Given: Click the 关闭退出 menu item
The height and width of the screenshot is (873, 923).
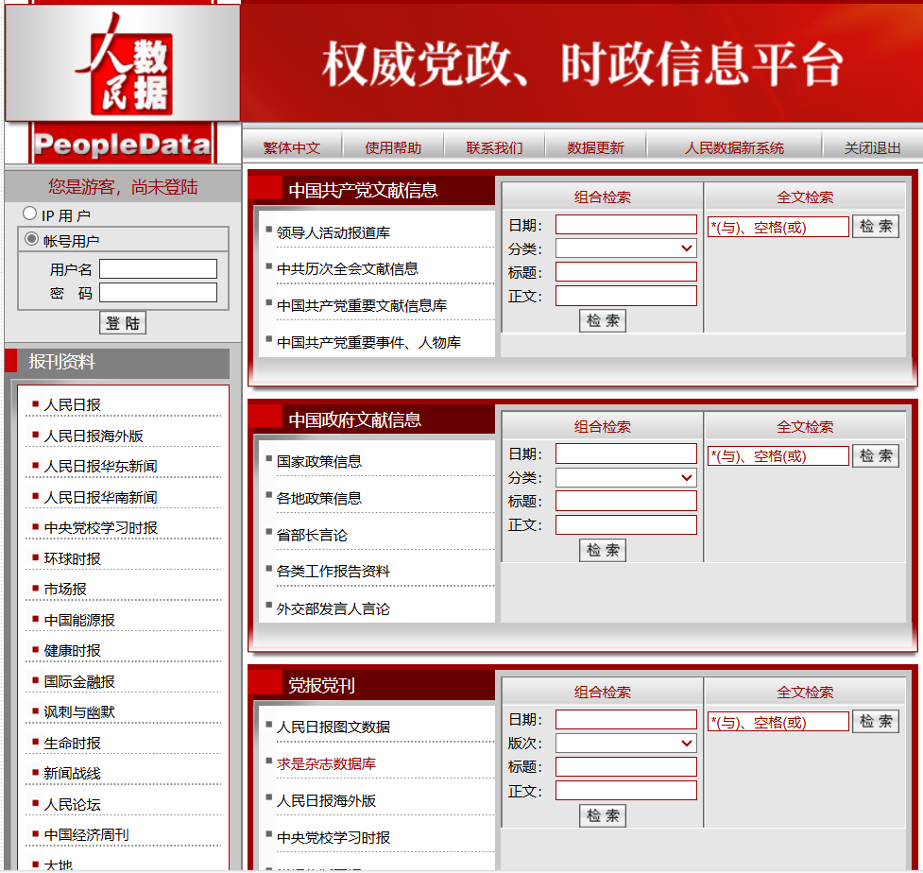Looking at the screenshot, I should (872, 147).
